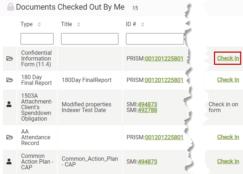This screenshot has width=243, height=174.
Task: Sort documents by ID # column arrows
Action: 142,25
